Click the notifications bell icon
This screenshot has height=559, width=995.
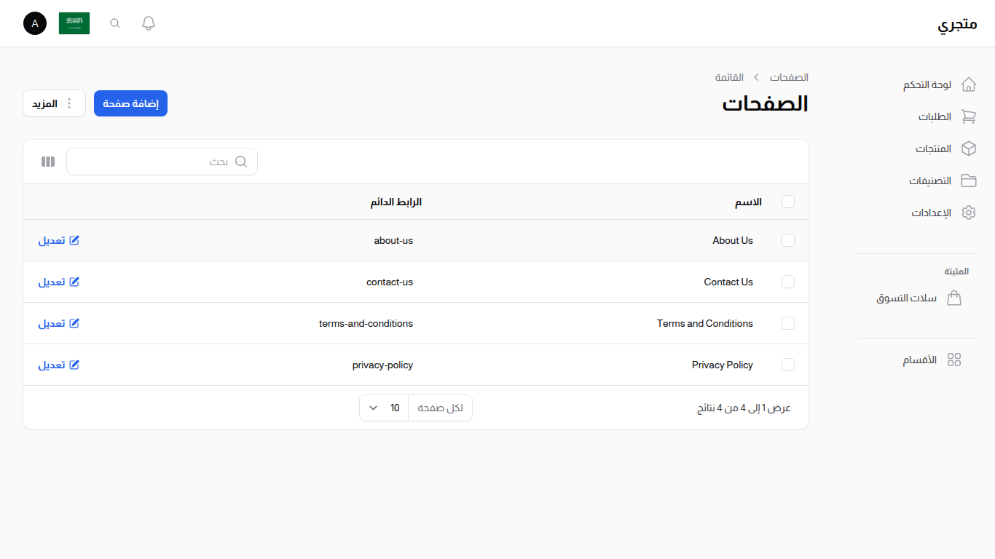click(x=148, y=23)
